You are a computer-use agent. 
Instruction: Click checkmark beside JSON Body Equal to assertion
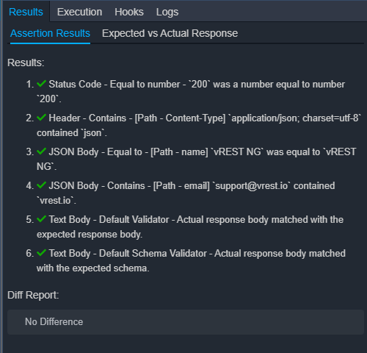[41, 151]
